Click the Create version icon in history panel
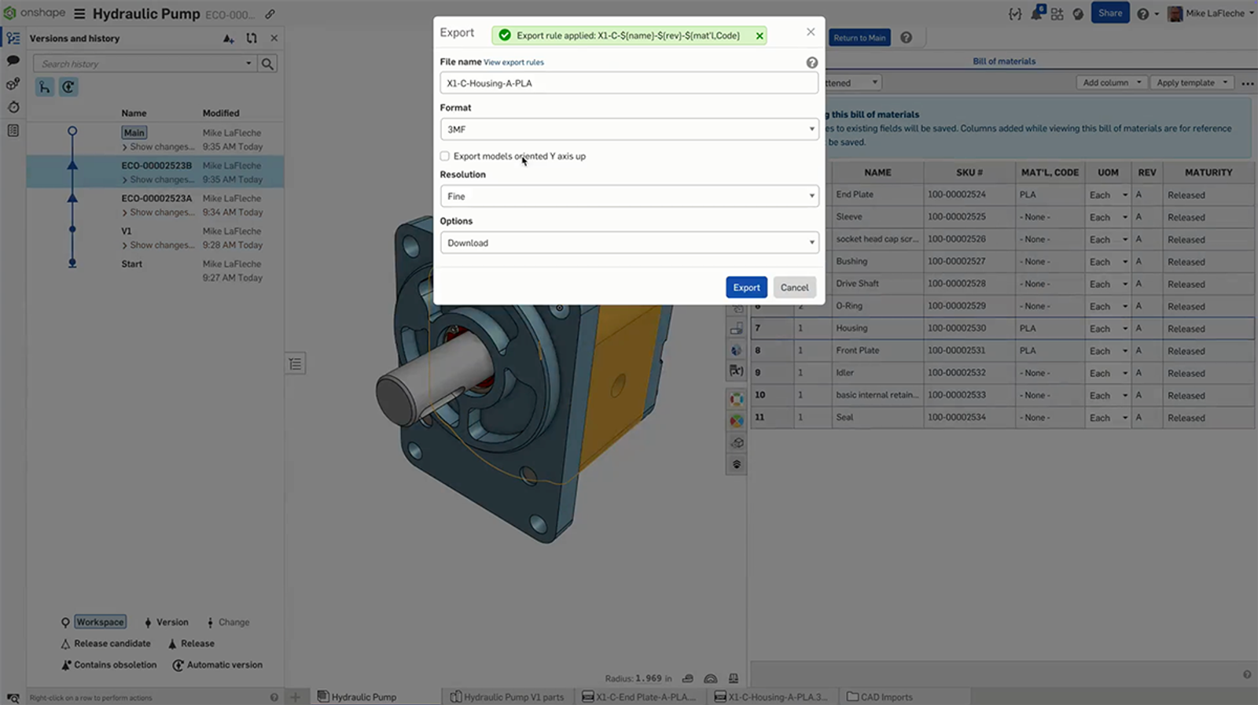Image resolution: width=1258 pixels, height=705 pixels. pos(228,39)
